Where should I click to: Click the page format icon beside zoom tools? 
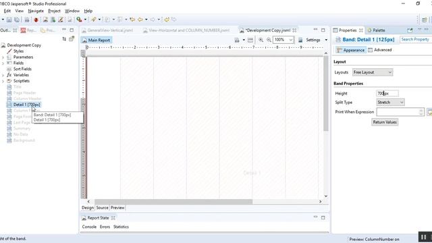coord(250,40)
